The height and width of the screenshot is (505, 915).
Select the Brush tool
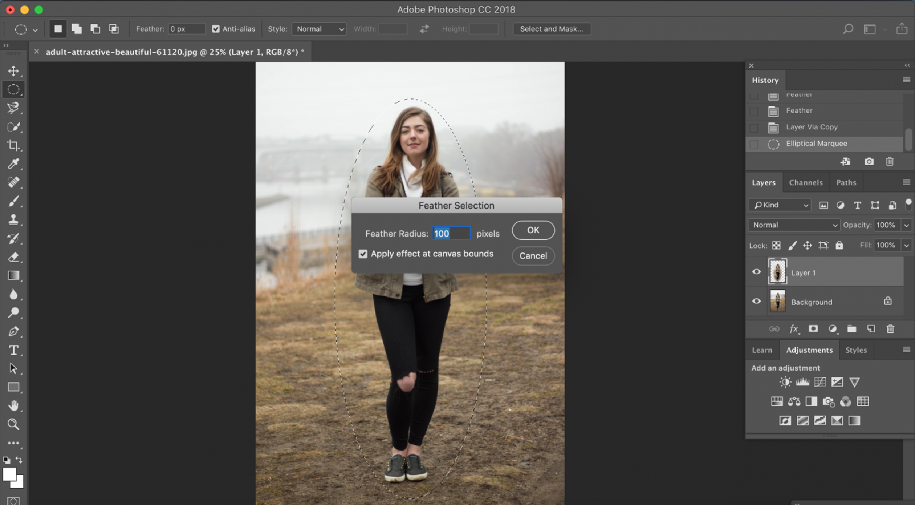(14, 201)
